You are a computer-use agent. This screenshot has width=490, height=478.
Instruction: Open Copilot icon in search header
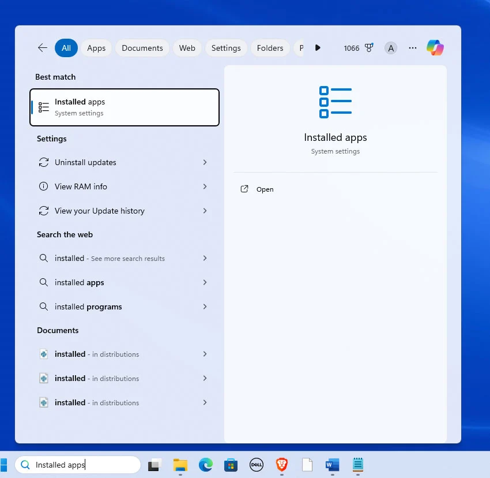click(435, 48)
